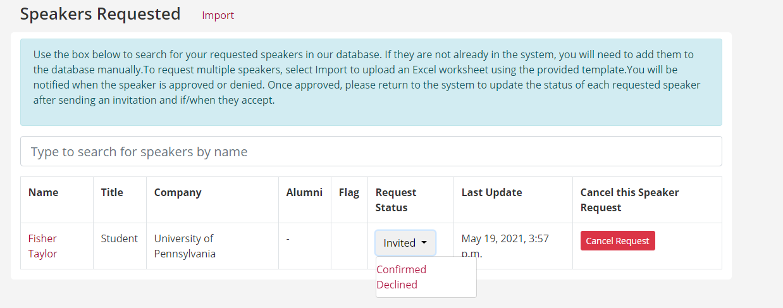Image resolution: width=783 pixels, height=308 pixels.
Task: Select the Company column header
Action: (178, 192)
